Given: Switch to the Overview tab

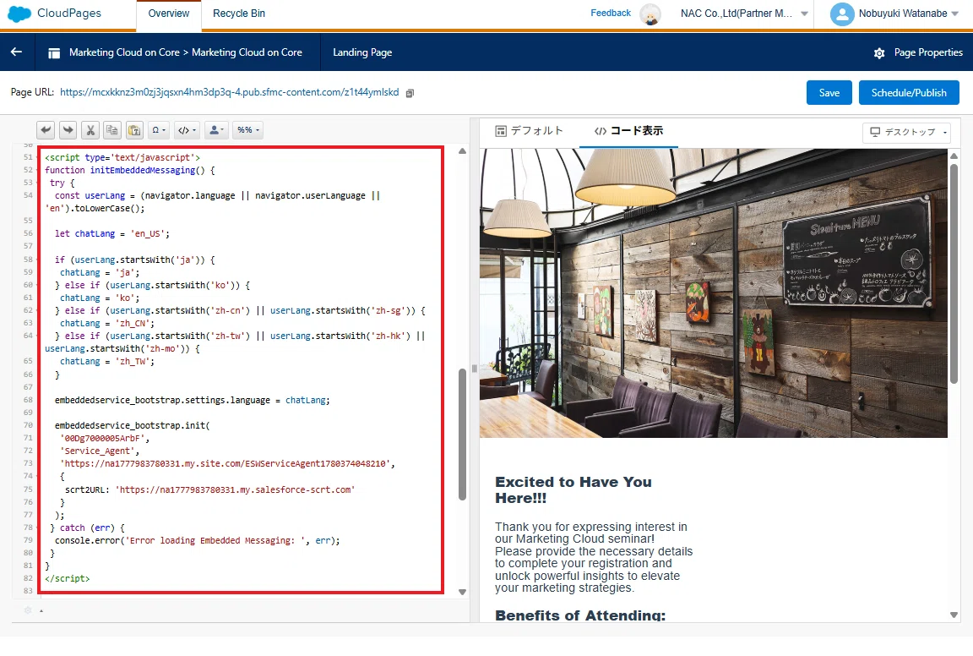Looking at the screenshot, I should tap(169, 14).
